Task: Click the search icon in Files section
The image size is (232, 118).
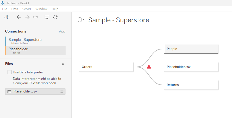Action: [x=63, y=64]
